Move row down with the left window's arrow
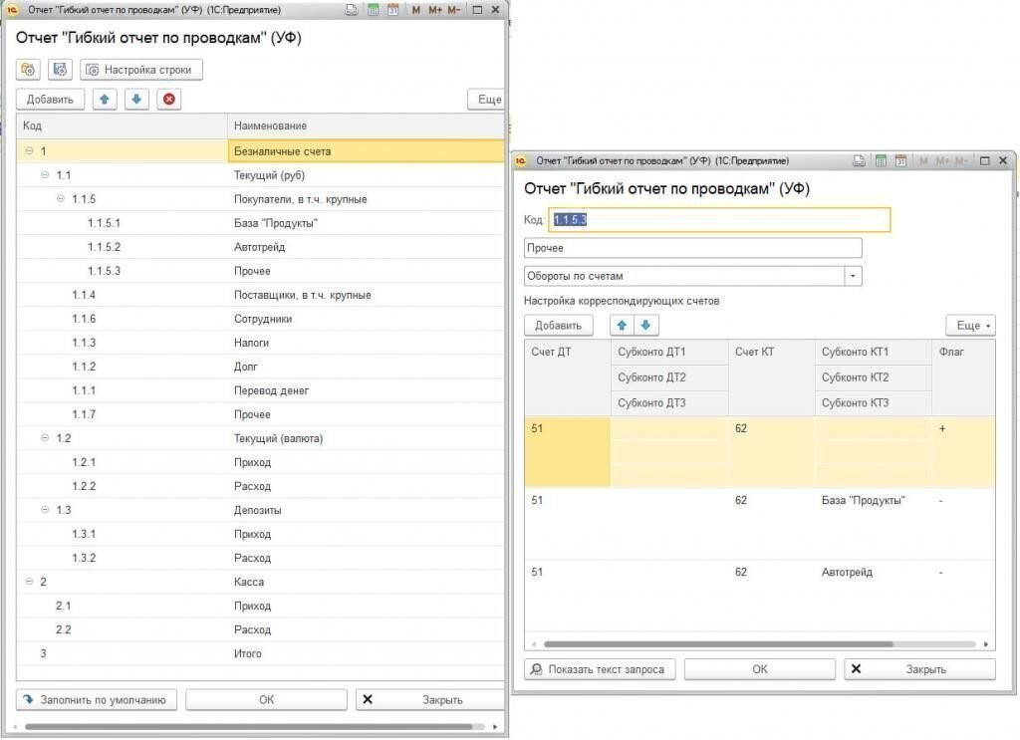 coord(136,100)
